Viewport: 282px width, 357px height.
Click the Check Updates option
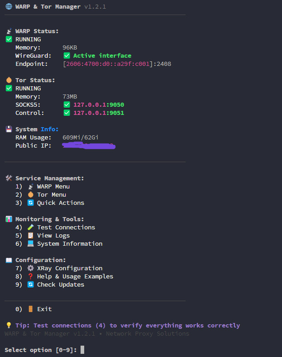click(x=60, y=285)
